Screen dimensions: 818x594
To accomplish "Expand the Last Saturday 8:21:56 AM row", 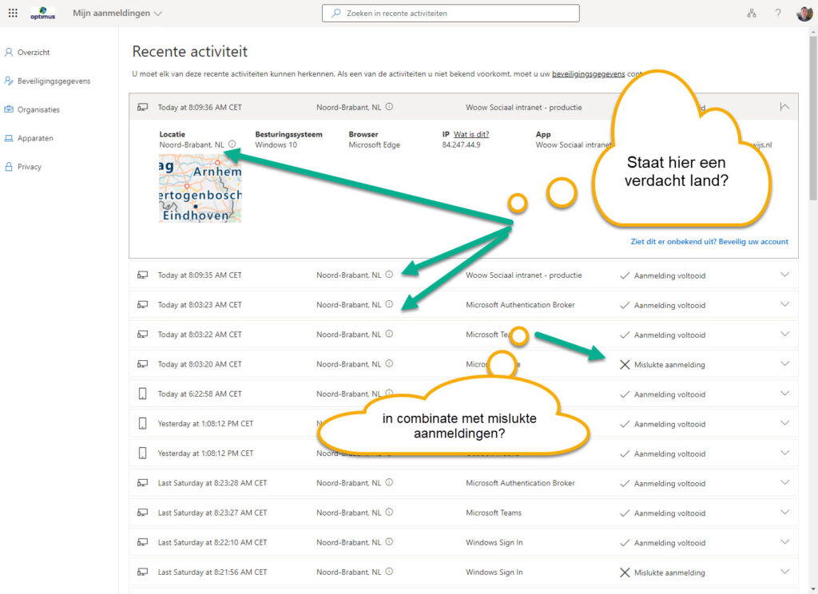I will coord(784,572).
